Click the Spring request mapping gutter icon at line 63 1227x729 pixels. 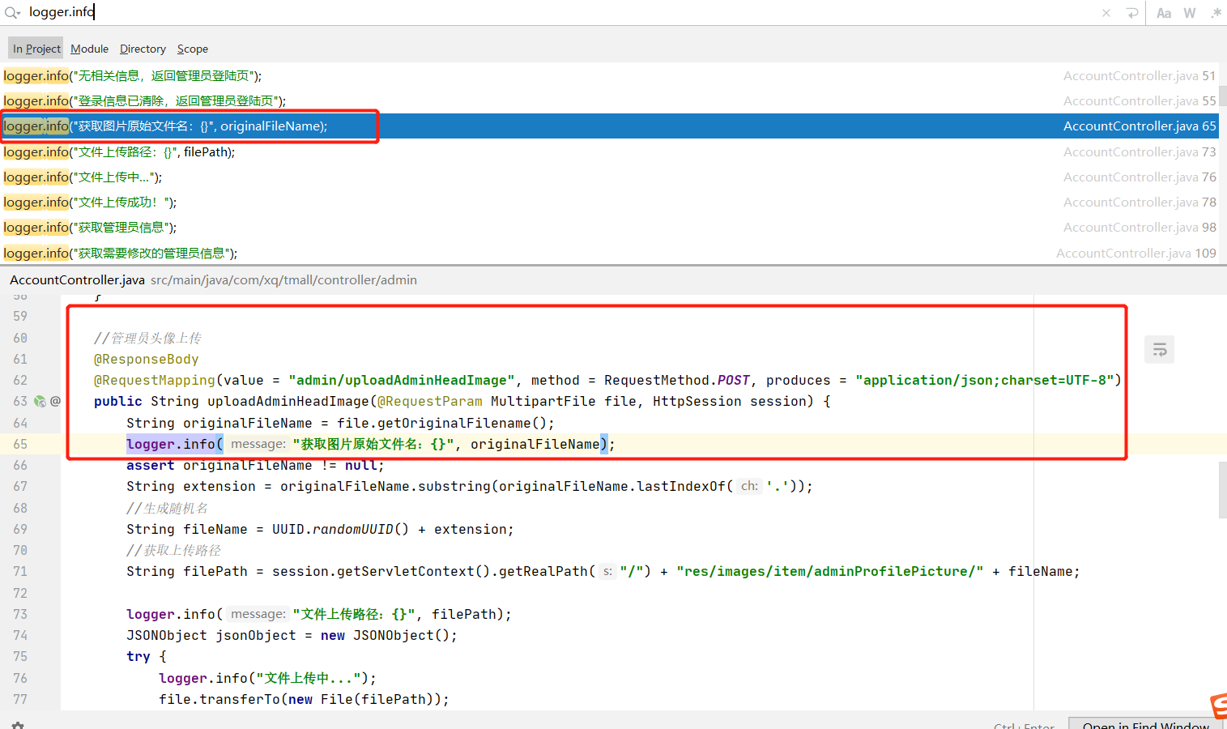click(x=40, y=401)
